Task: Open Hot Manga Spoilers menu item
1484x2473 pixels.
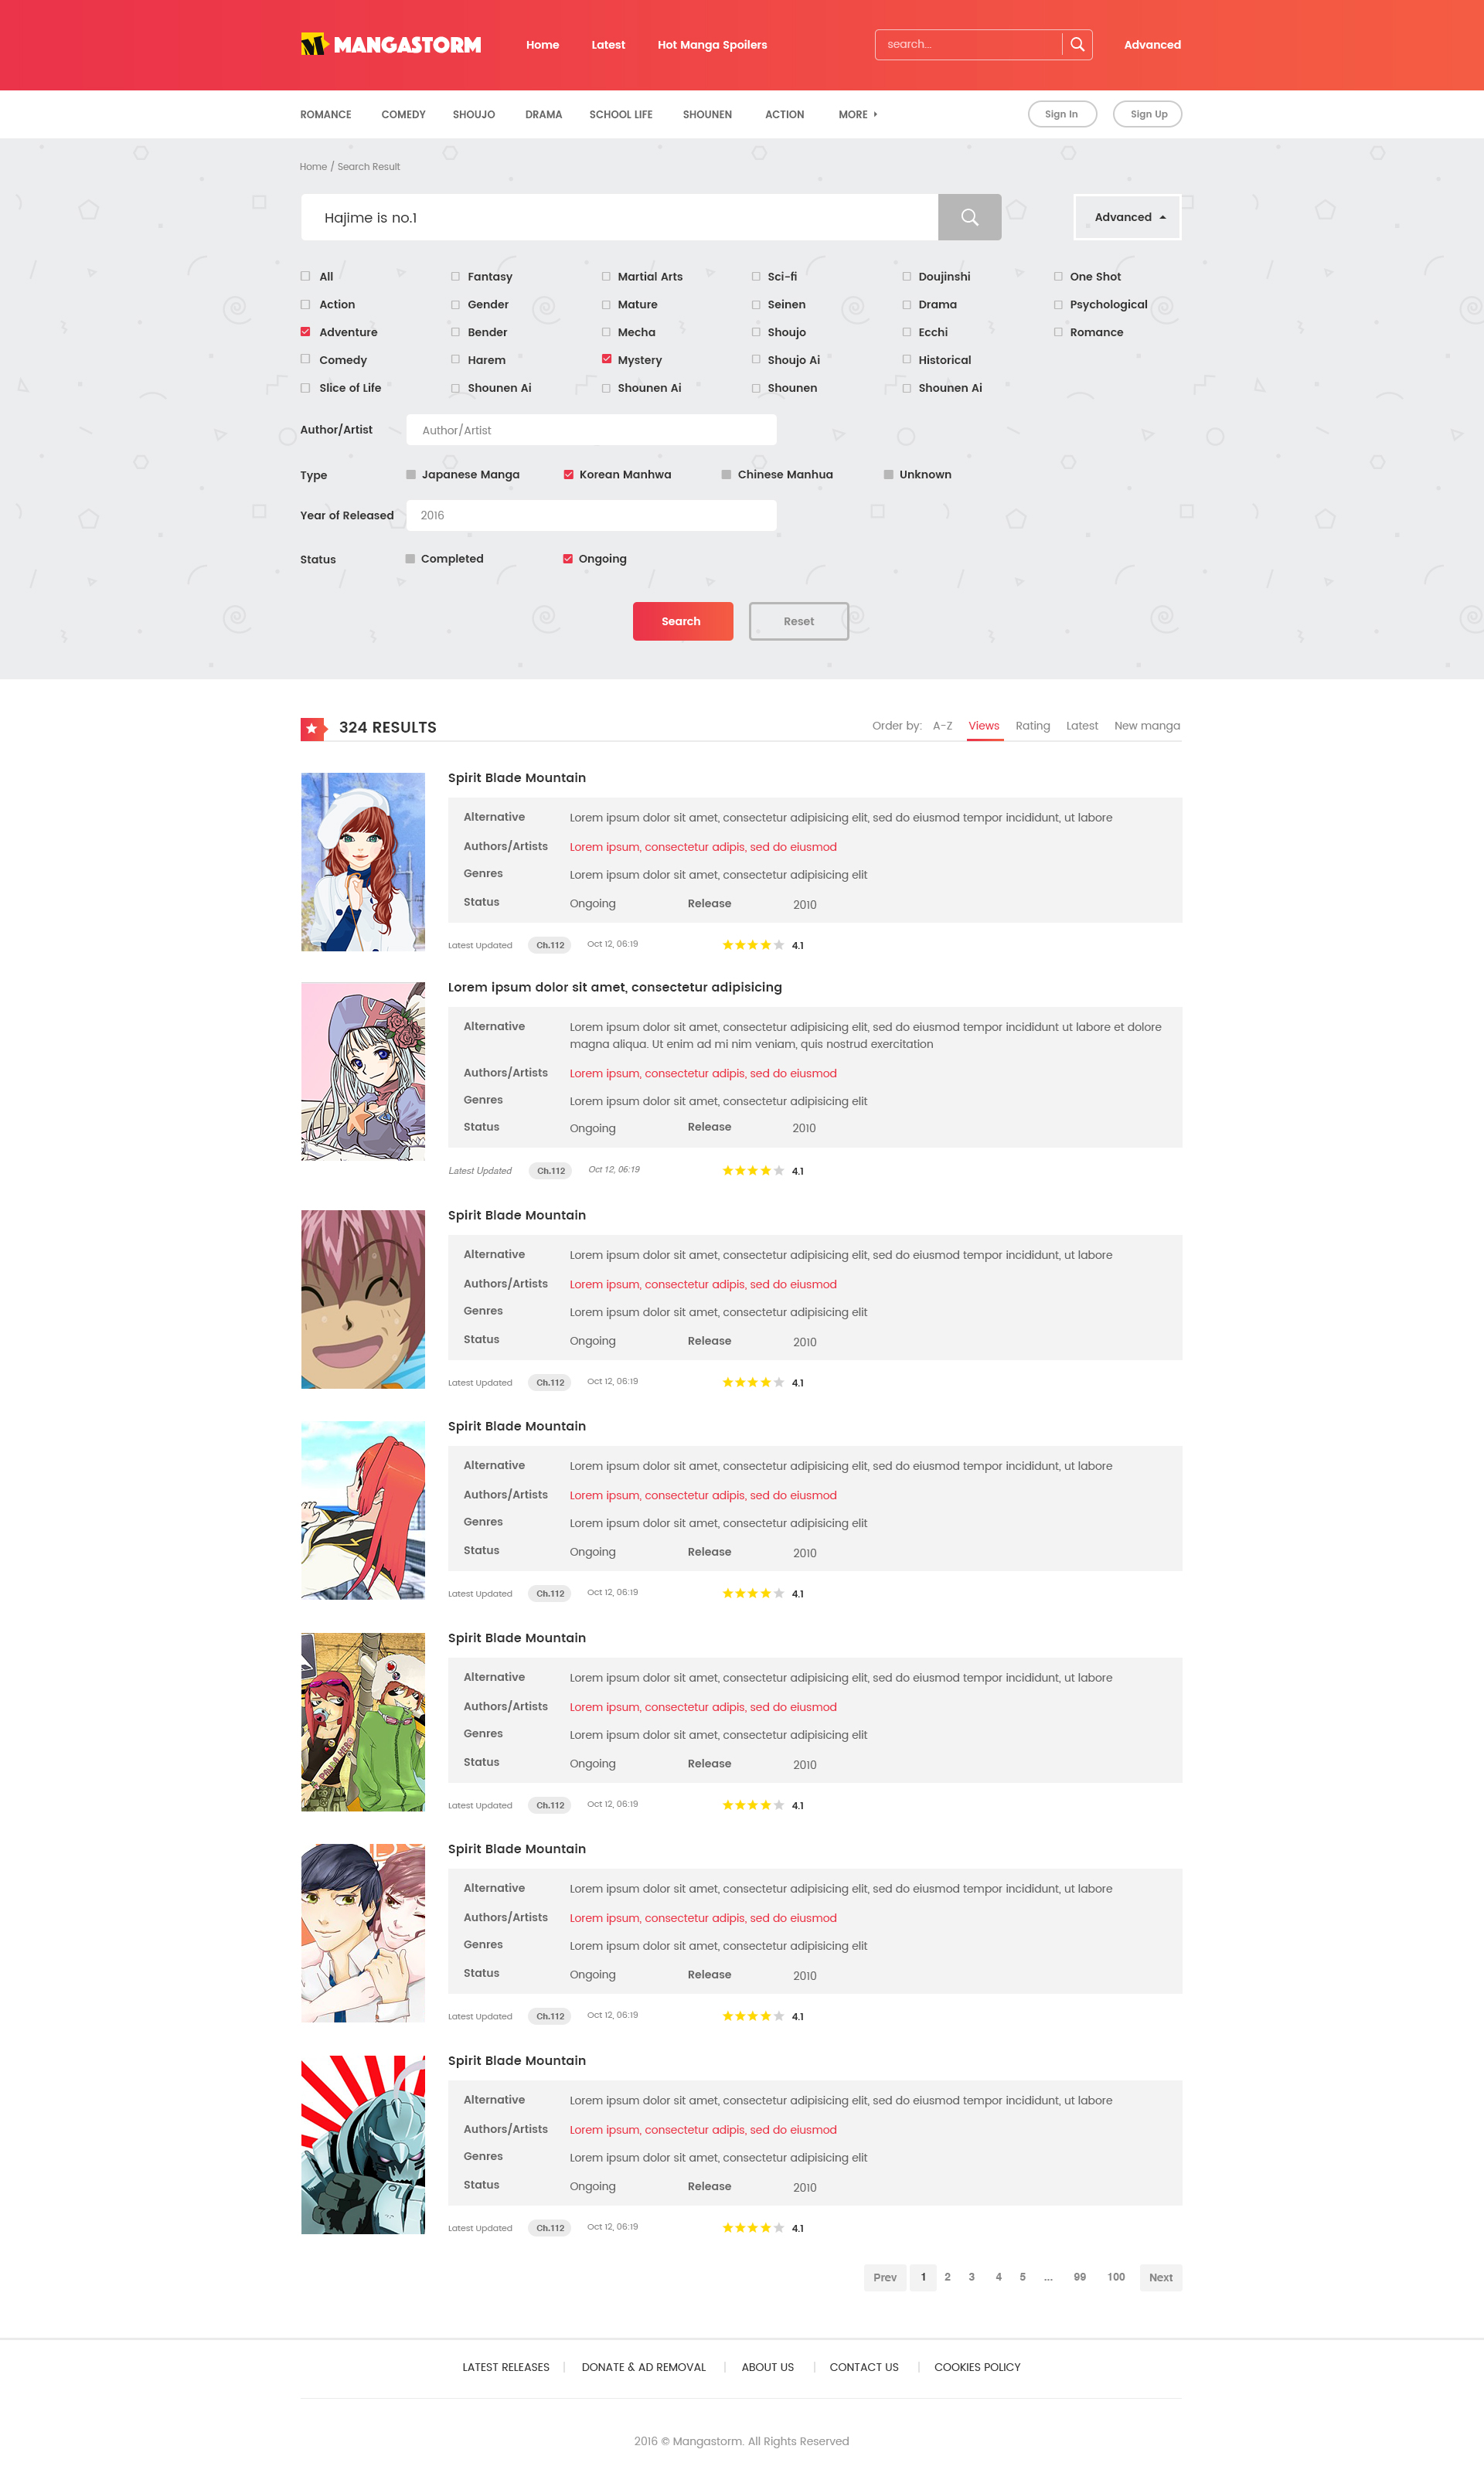Action: point(712,45)
